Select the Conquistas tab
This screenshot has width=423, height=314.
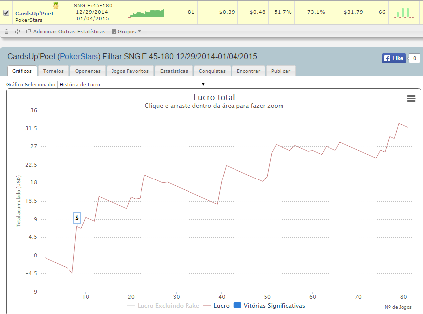click(x=212, y=71)
